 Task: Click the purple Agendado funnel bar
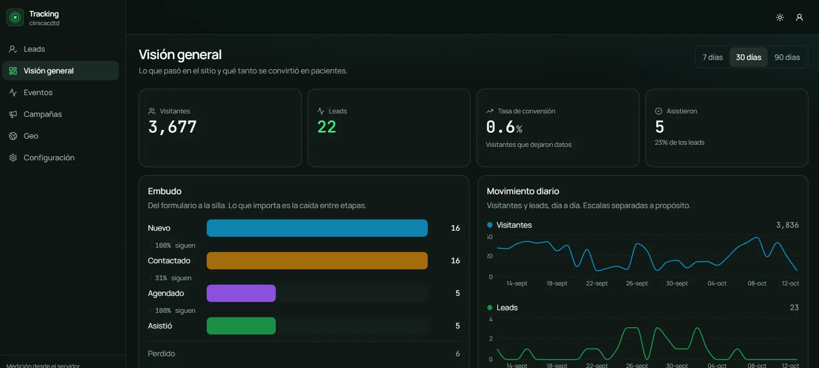pos(241,293)
